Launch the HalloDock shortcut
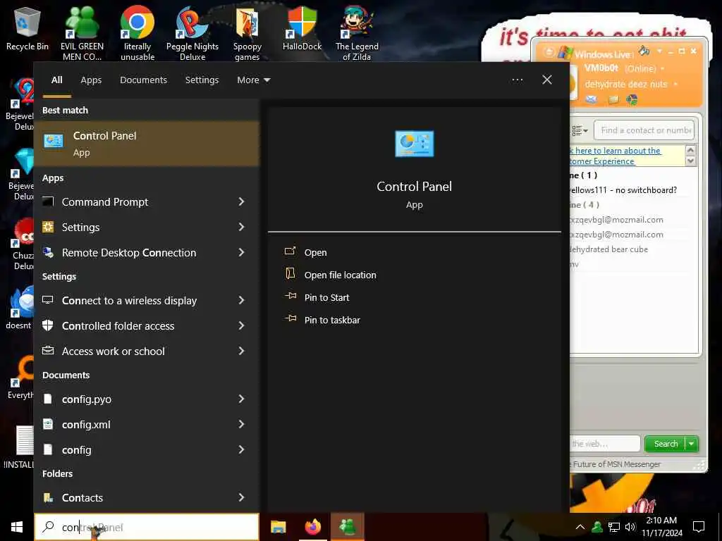 pyautogui.click(x=302, y=28)
